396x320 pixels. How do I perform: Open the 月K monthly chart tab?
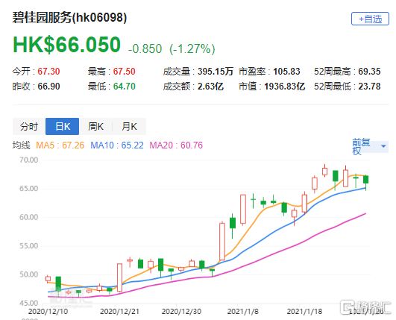pos(129,126)
